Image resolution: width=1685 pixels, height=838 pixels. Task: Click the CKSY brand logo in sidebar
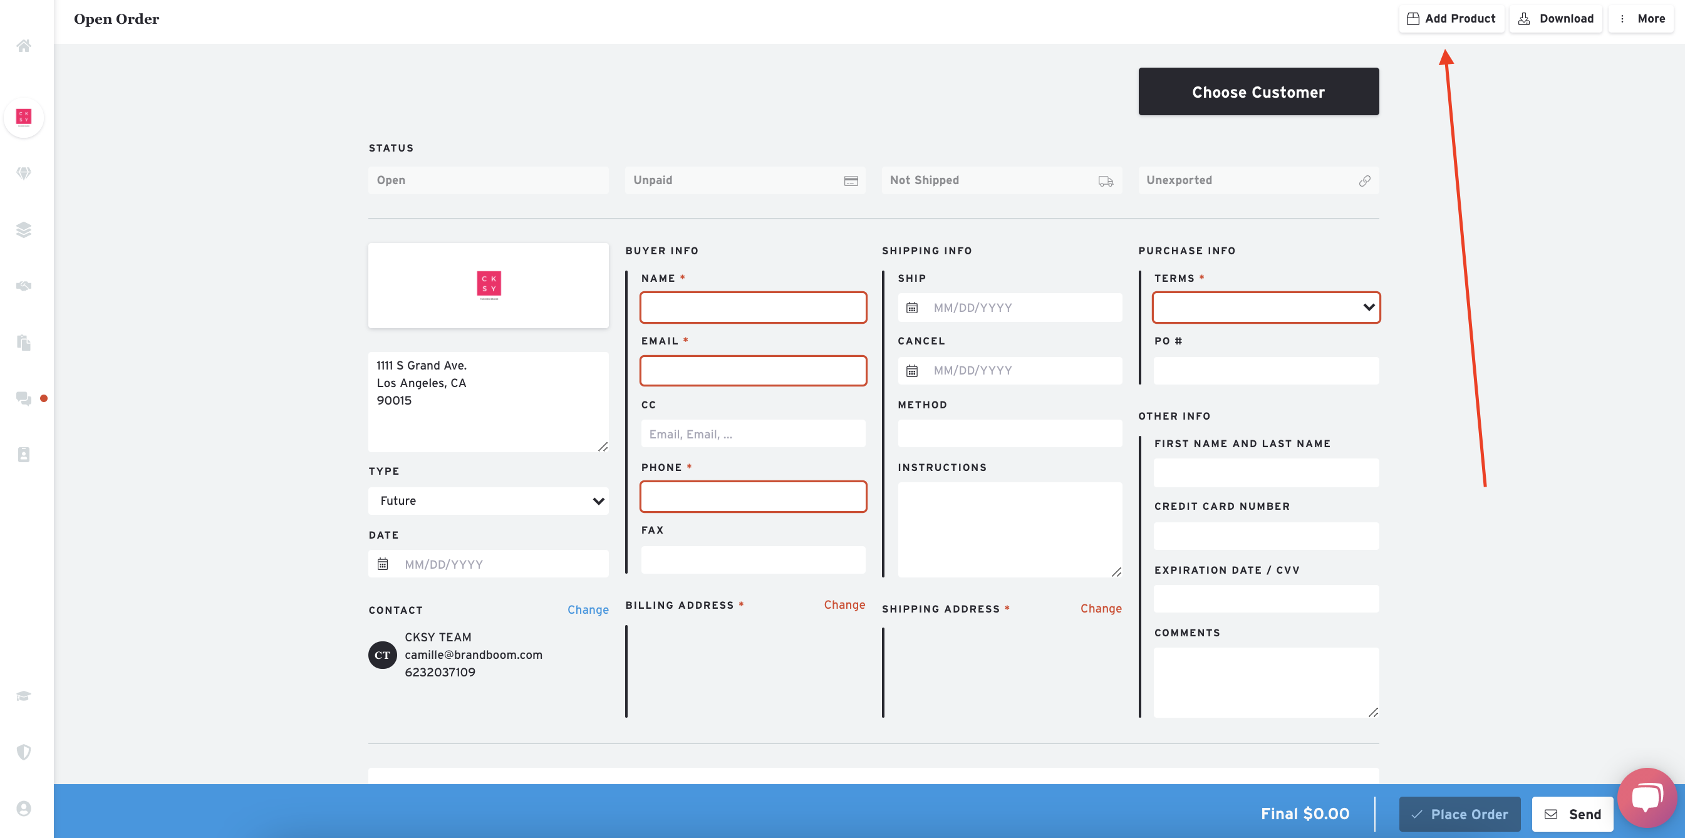coord(24,118)
